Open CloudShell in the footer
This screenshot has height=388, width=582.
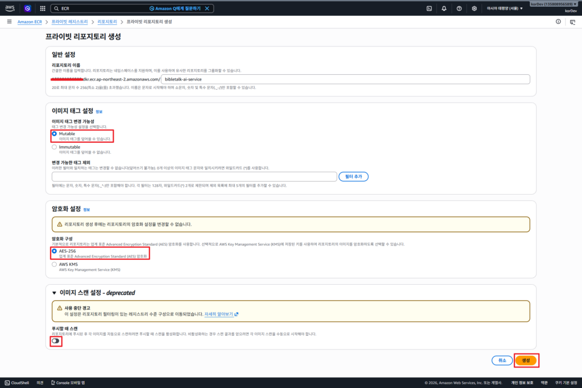pyautogui.click(x=17, y=383)
